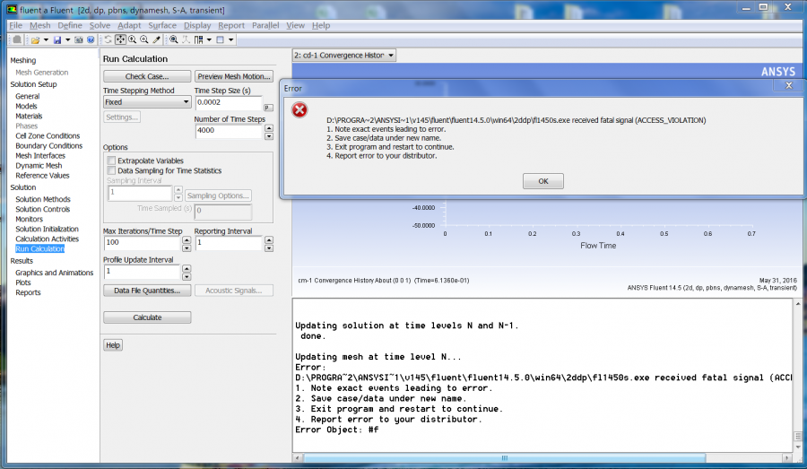
Task: Select the translate view arrows tool
Action: click(x=120, y=39)
